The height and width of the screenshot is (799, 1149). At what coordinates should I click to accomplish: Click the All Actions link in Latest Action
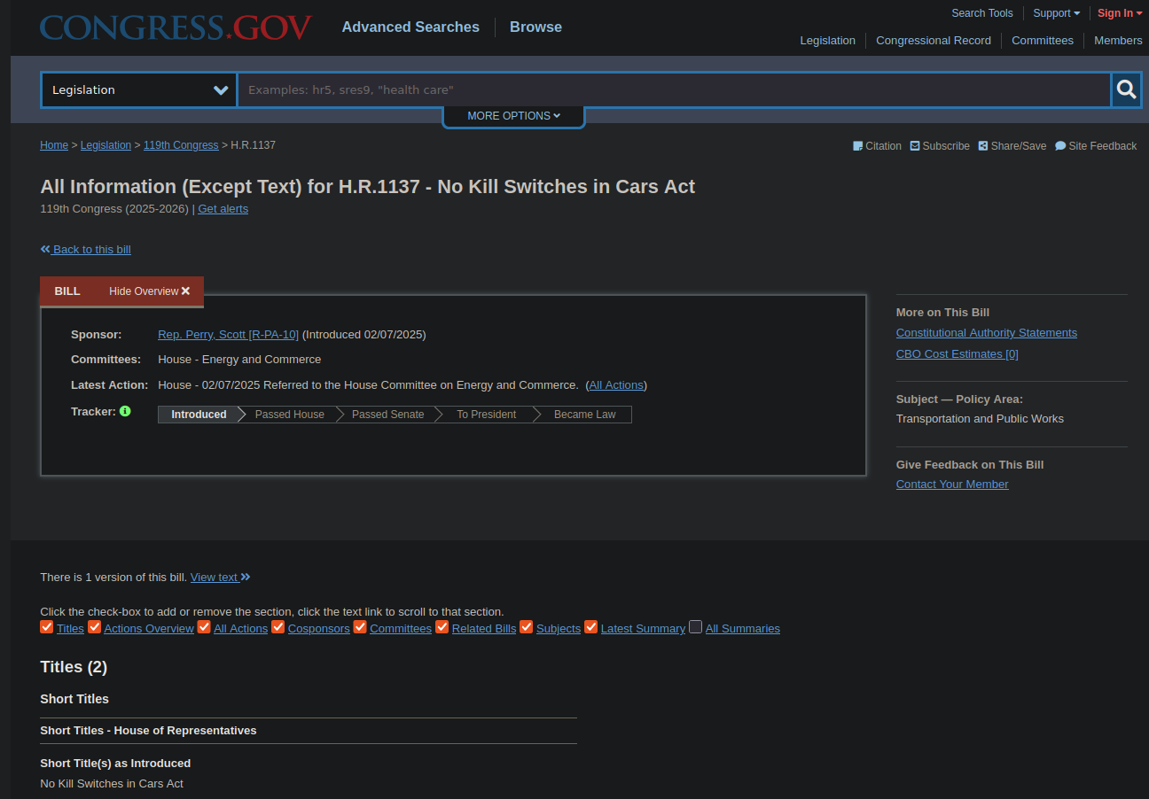tap(616, 385)
